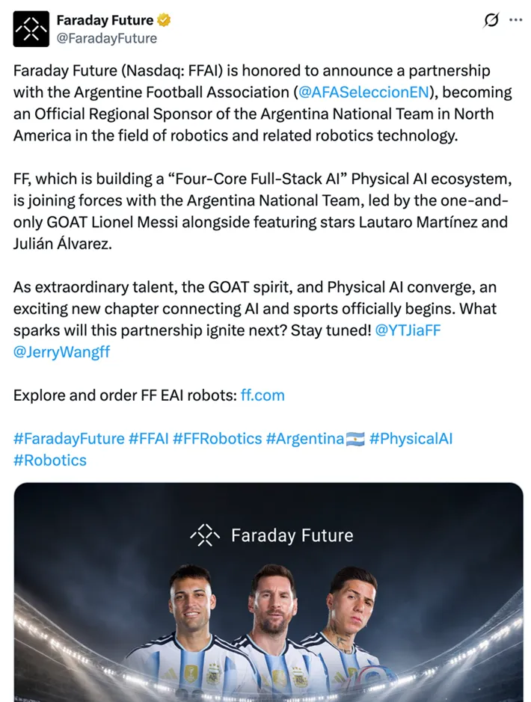Screen dimensions: 531x702
Task: Open the #Robotics hashtag
Action: click(x=50, y=461)
